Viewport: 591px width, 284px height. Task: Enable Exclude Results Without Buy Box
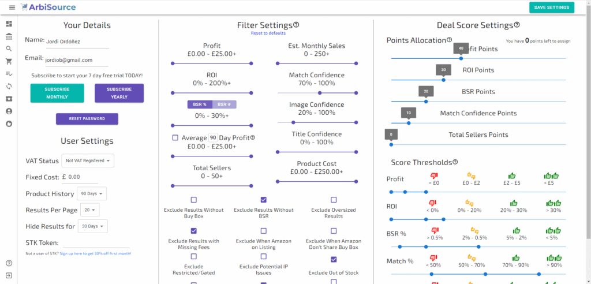tap(193, 200)
